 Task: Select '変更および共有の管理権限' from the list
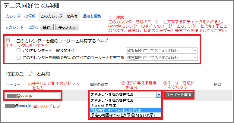pos(112,101)
